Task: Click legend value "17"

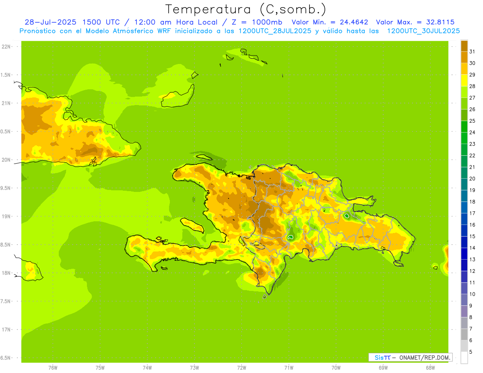Action: (472, 213)
